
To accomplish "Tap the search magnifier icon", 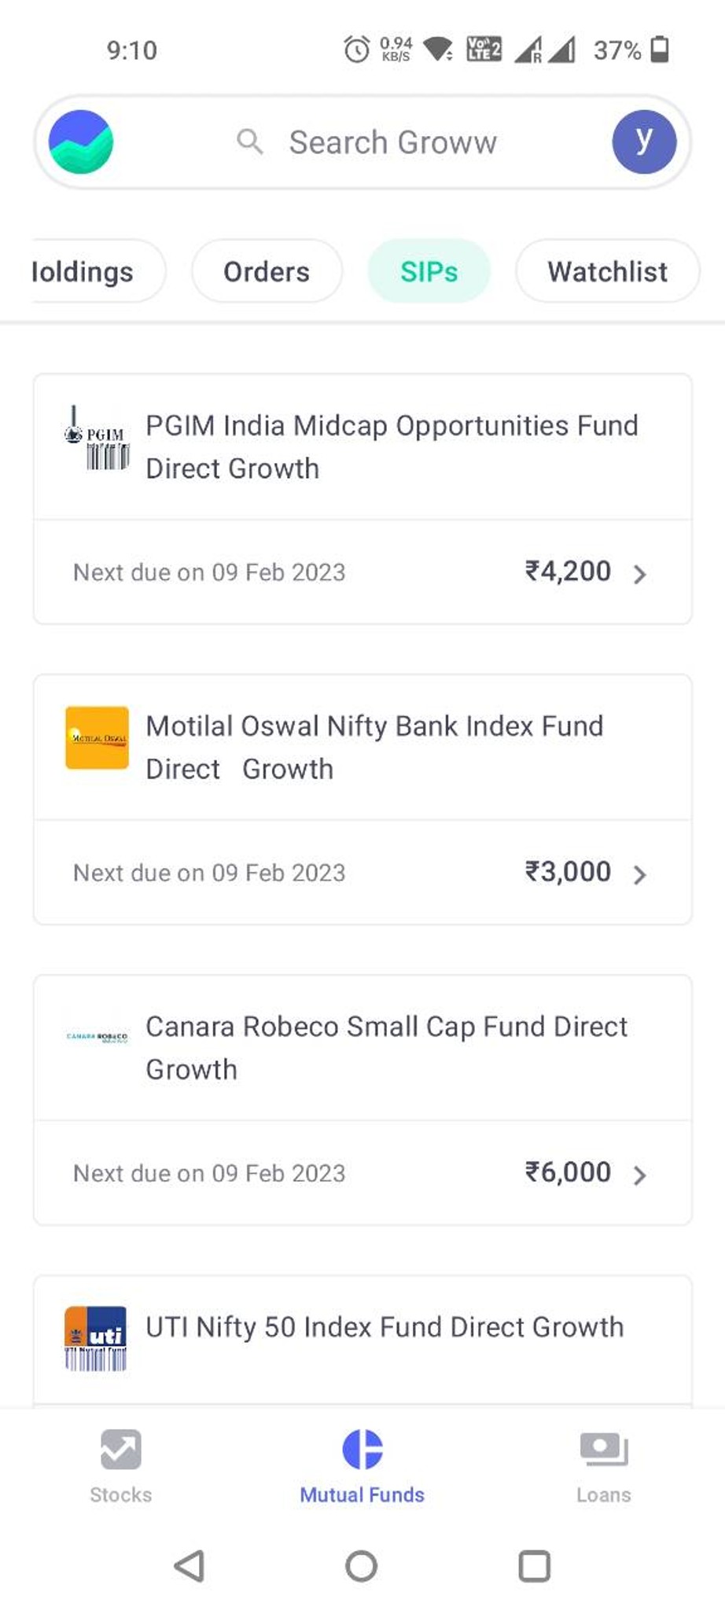I will (250, 142).
